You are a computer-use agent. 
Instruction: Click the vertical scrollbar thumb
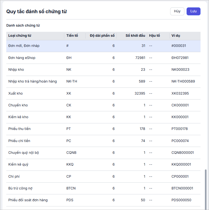(206, 189)
